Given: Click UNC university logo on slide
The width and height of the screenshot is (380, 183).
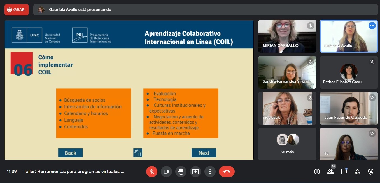Looking at the screenshot, I should pyautogui.click(x=36, y=35).
